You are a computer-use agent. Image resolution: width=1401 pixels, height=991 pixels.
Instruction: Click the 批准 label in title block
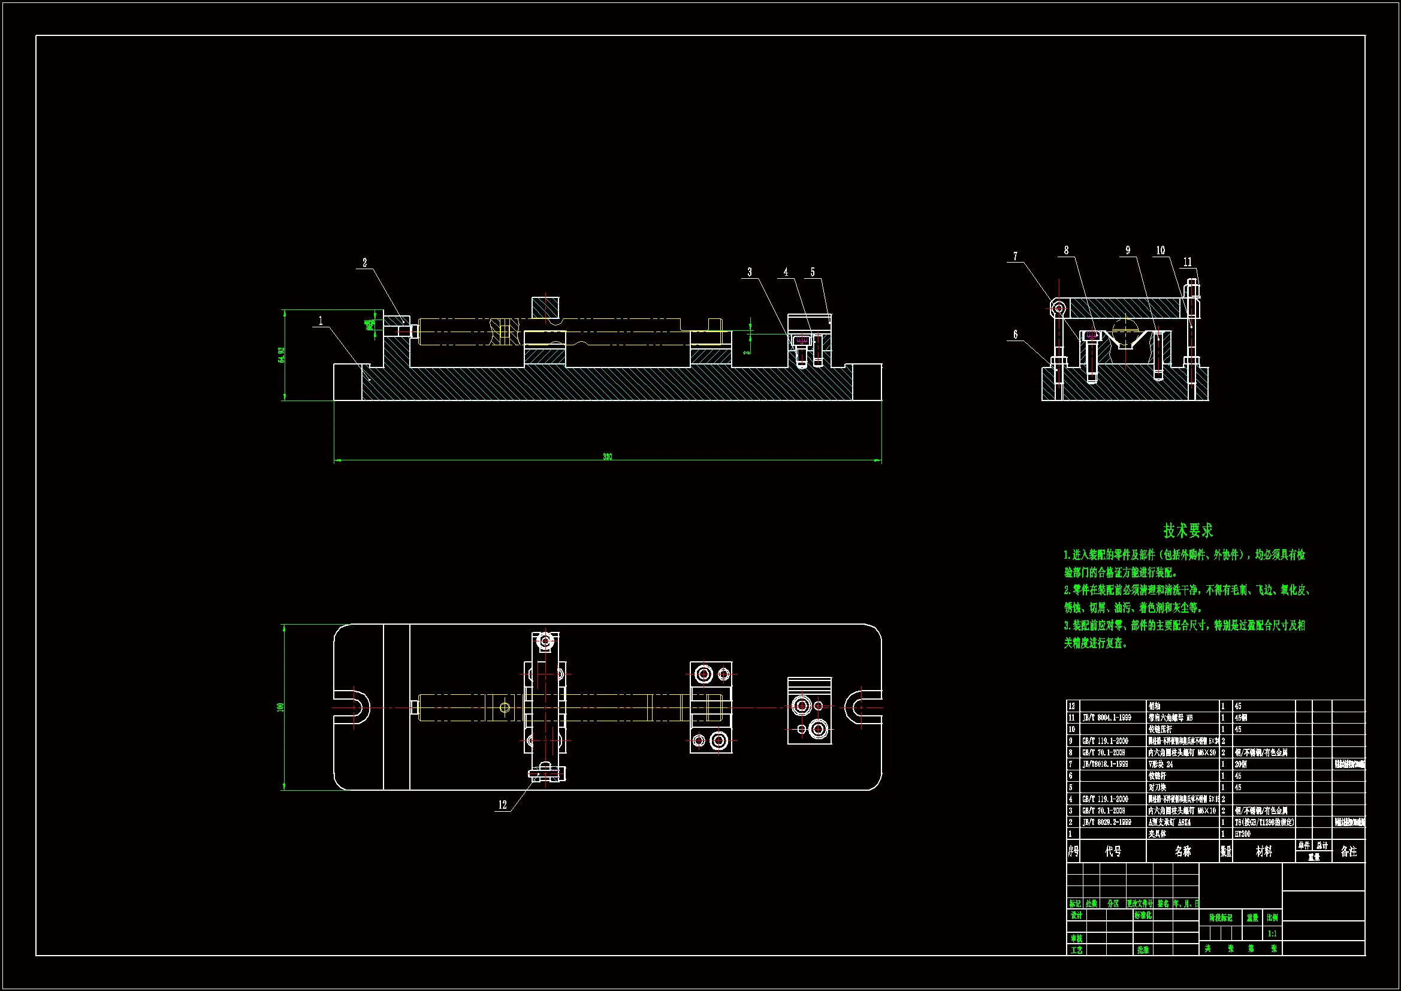coord(1143,950)
